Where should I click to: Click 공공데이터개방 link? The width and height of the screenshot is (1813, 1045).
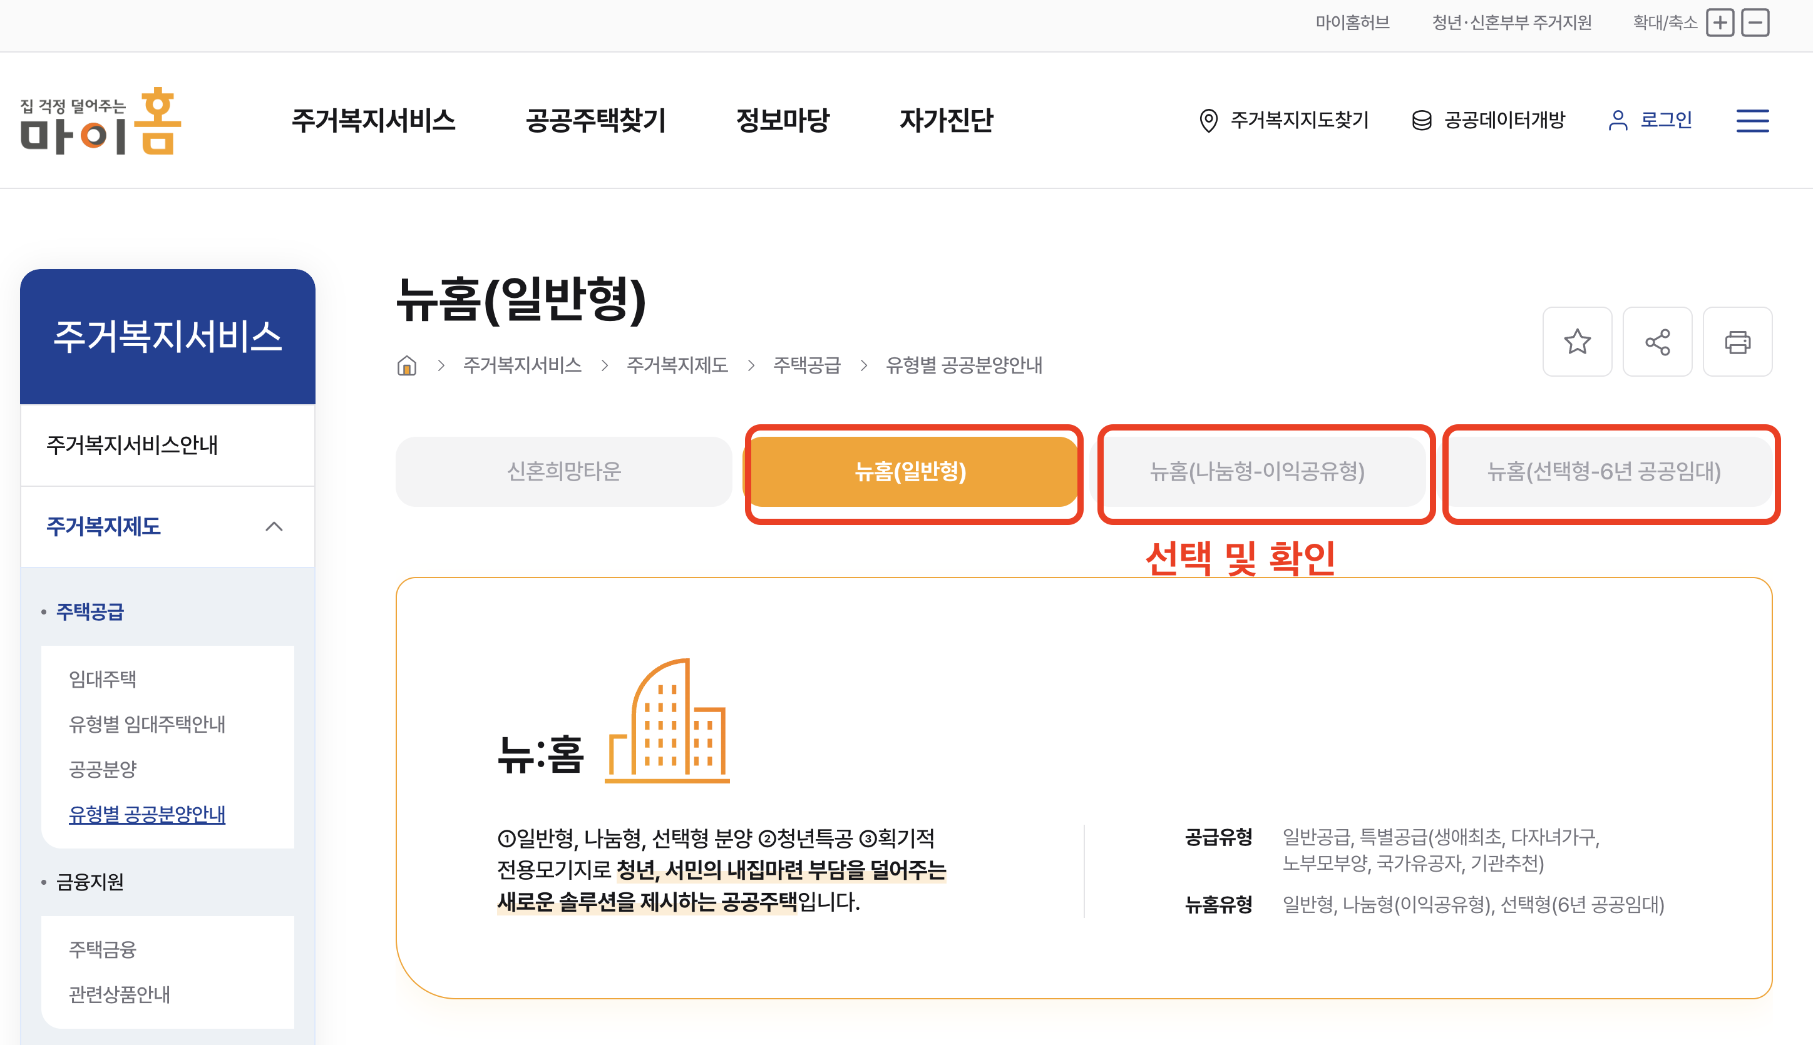1489,120
